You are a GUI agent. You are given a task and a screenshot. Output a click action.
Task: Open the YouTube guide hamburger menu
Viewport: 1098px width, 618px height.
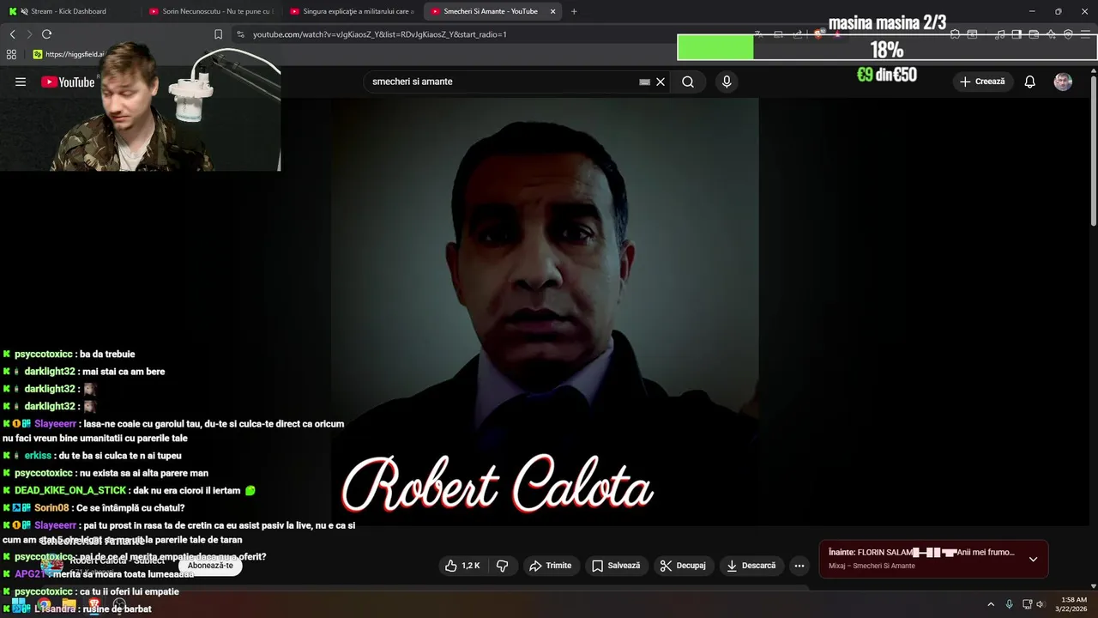pos(21,82)
